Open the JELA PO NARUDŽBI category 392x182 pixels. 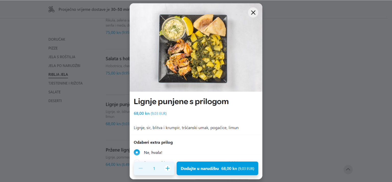(64, 66)
